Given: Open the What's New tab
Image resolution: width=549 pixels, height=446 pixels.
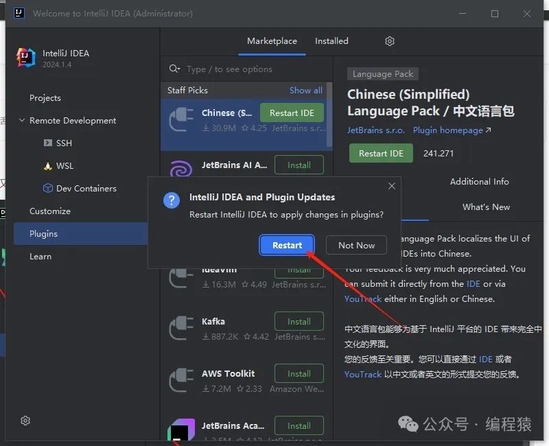Looking at the screenshot, I should coord(486,207).
